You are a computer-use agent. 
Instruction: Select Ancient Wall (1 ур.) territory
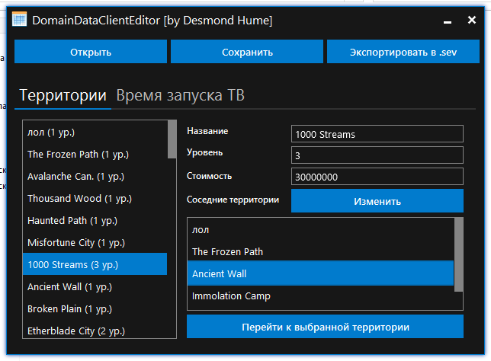point(95,287)
